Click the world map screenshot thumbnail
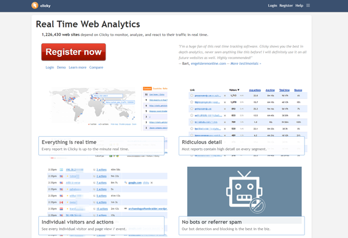This screenshot has width=348, height=238. point(92,106)
